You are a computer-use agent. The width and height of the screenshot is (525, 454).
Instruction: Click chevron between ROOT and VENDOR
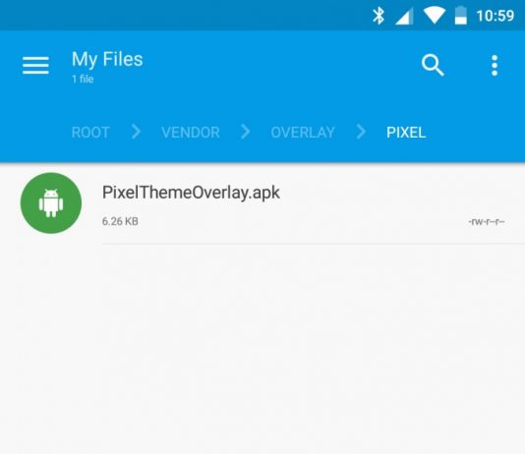point(136,132)
